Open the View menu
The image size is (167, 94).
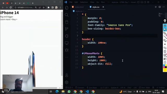click(x=92, y=2)
